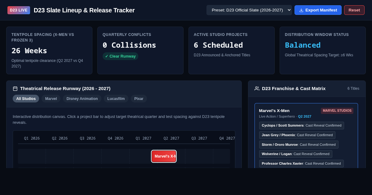Filter runway by Disney Animation
This screenshot has width=372, height=195.
coord(82,99)
